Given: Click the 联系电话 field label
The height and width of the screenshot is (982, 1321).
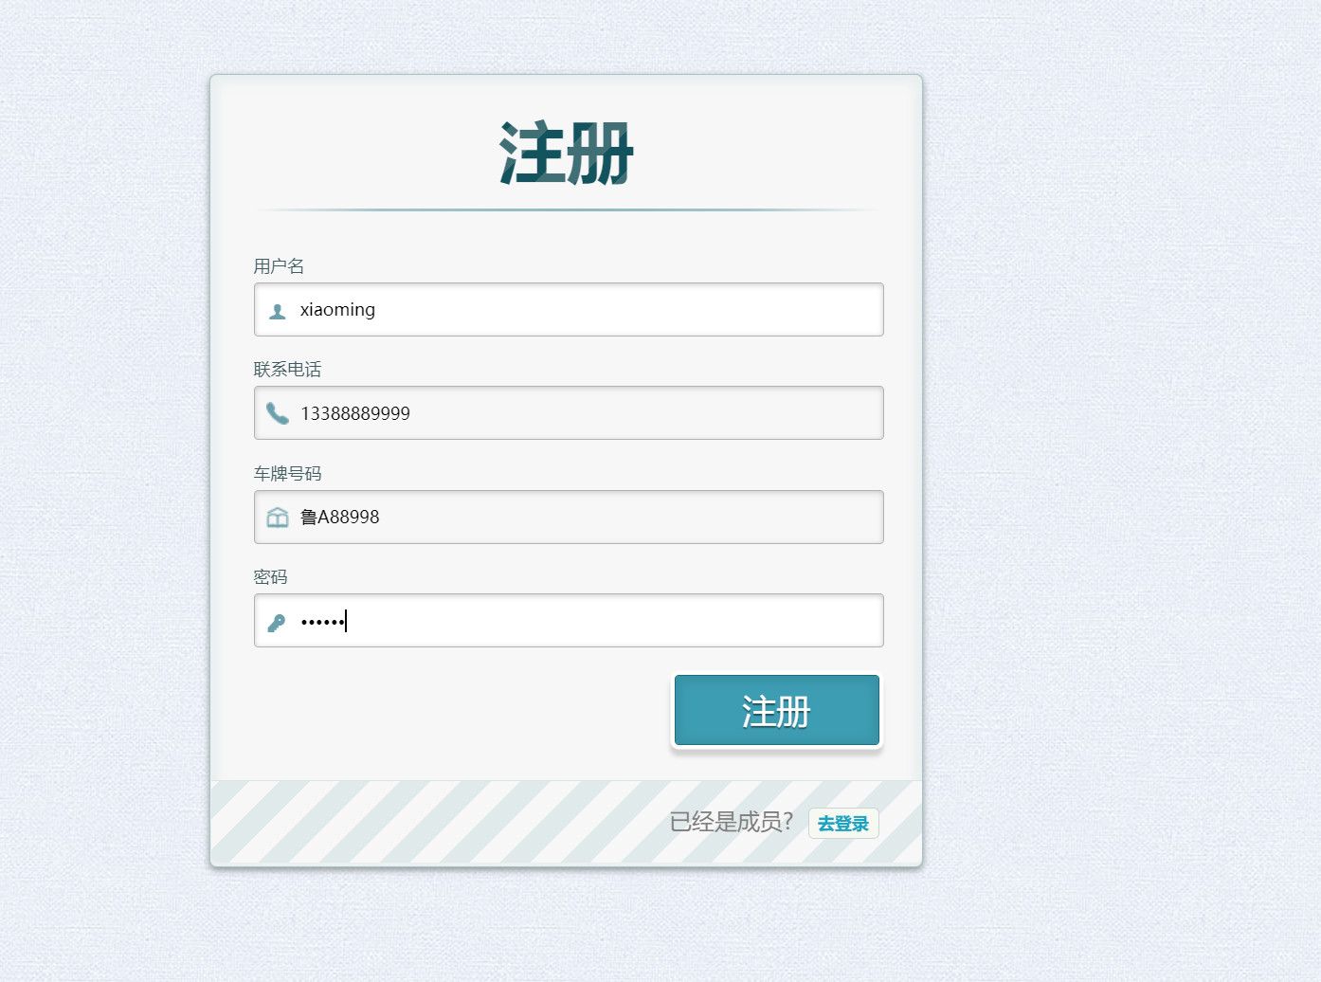Looking at the screenshot, I should coord(287,370).
